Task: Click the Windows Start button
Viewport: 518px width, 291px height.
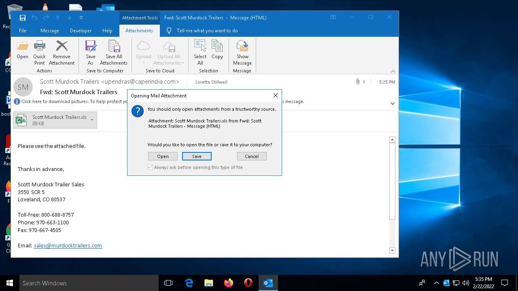Action: [10, 283]
